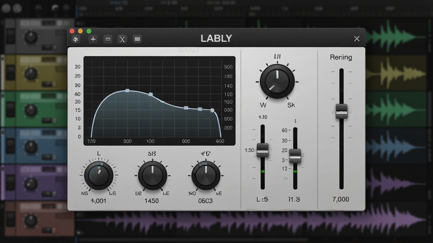Click the equals icon in the LABLY toolbar
Viewport: 433px width, 243px height.
point(108,39)
